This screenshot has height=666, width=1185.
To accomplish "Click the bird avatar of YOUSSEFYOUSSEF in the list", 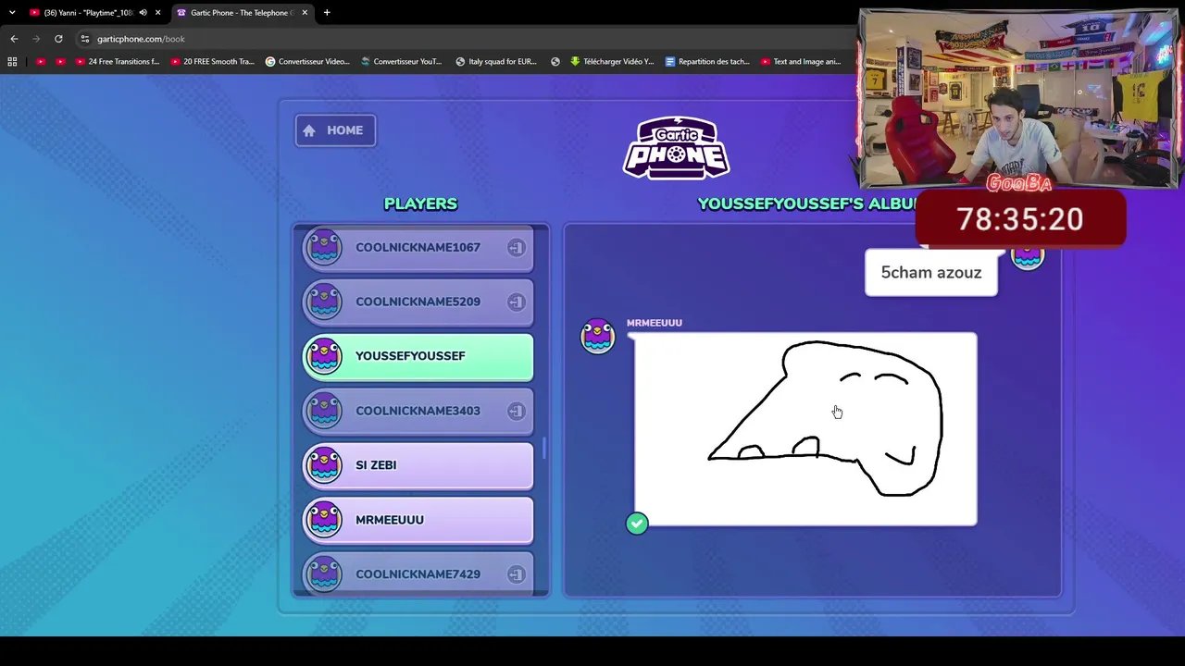I will (x=324, y=355).
